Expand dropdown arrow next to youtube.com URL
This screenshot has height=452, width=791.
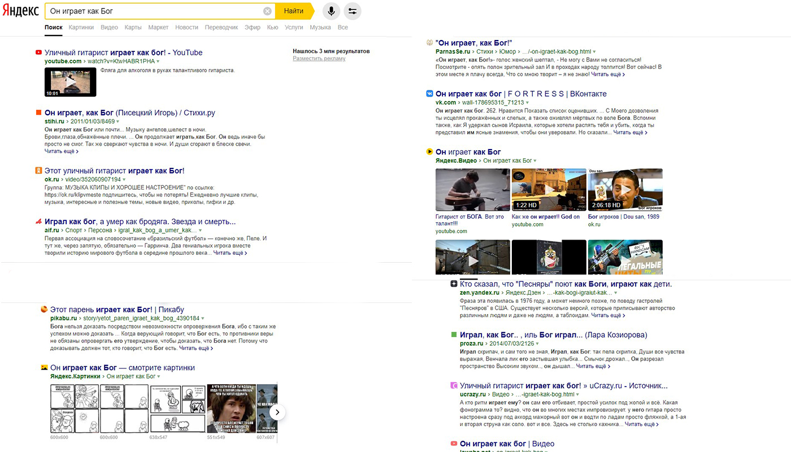(x=158, y=61)
